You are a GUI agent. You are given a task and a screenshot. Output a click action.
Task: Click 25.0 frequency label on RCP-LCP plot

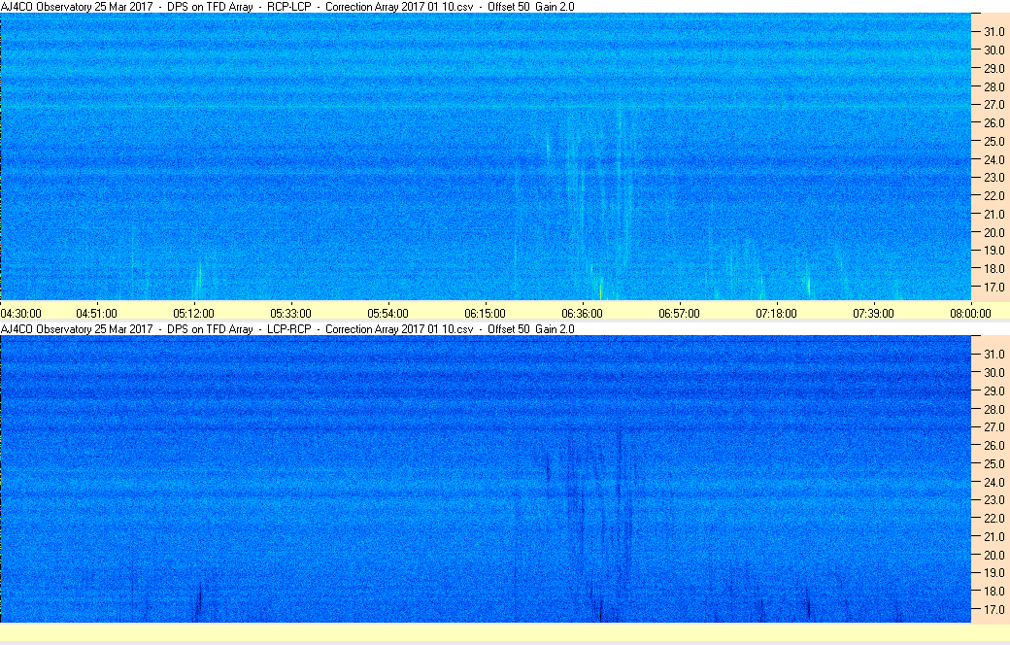coord(993,141)
